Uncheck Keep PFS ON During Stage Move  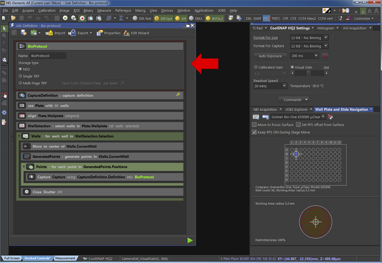(x=254, y=132)
